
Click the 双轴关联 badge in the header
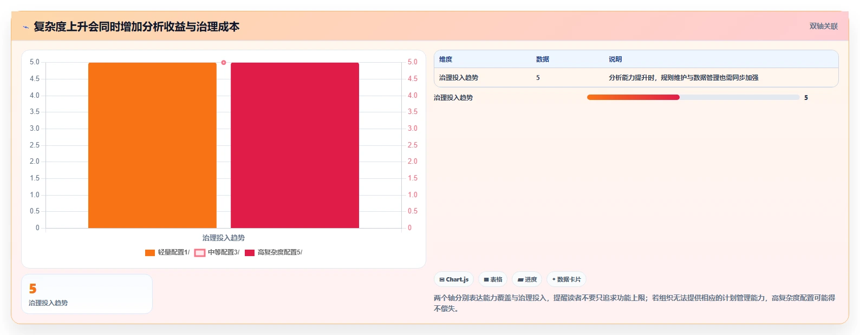click(x=823, y=26)
